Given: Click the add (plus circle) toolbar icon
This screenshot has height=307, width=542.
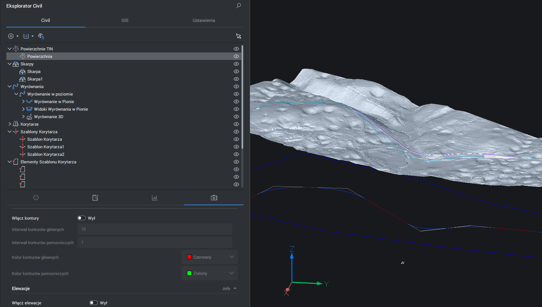Looking at the screenshot, I should (x=11, y=36).
